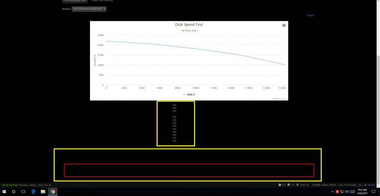
Task: Click the Array Started status text
Action: (10, 185)
